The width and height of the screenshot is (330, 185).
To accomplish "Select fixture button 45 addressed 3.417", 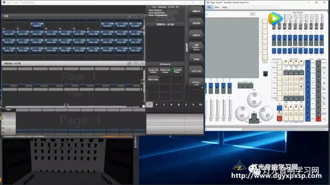I will click(x=51, y=42).
